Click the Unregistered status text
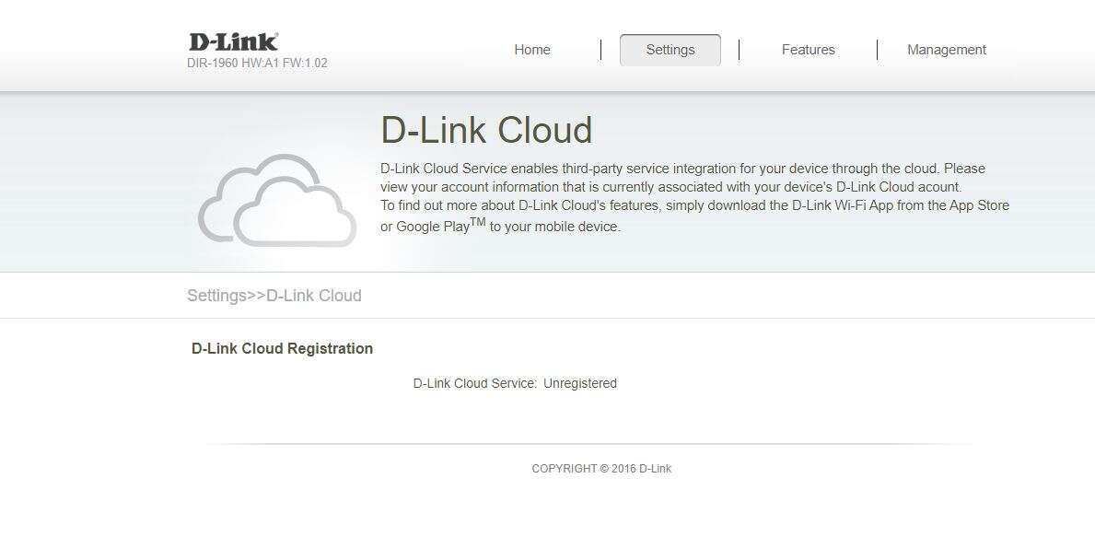This screenshot has height=537, width=1095. click(579, 382)
